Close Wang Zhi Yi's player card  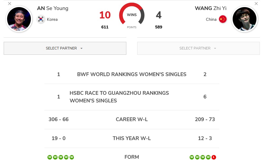click(x=256, y=4)
